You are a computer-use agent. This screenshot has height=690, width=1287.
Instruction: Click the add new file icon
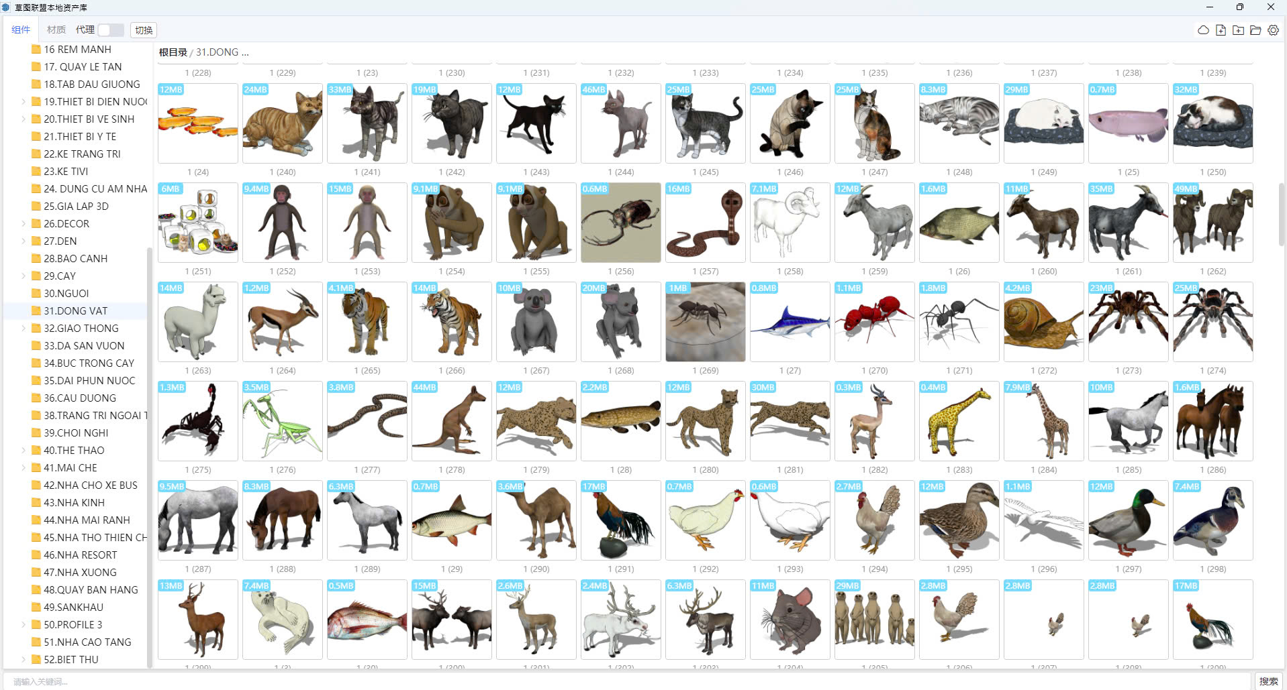(1221, 30)
